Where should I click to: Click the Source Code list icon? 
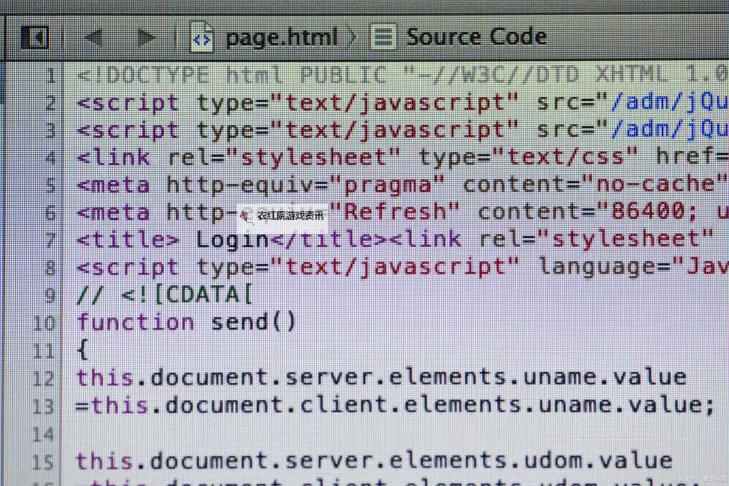(383, 37)
